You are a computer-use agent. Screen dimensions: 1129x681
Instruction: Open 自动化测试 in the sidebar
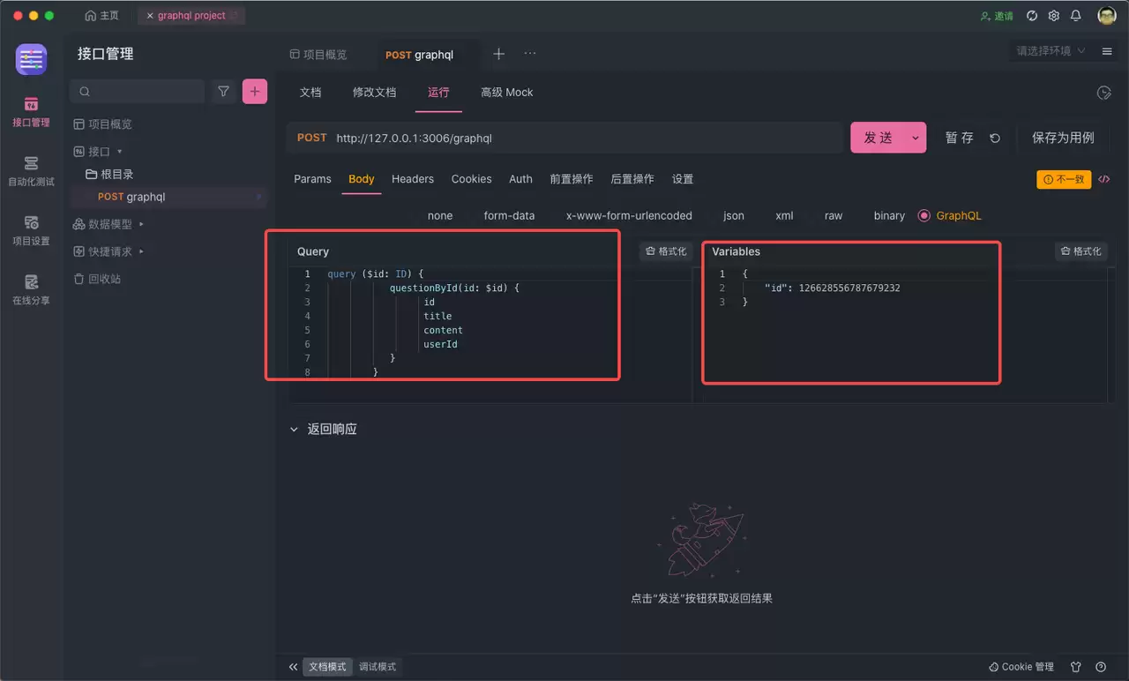pos(31,171)
